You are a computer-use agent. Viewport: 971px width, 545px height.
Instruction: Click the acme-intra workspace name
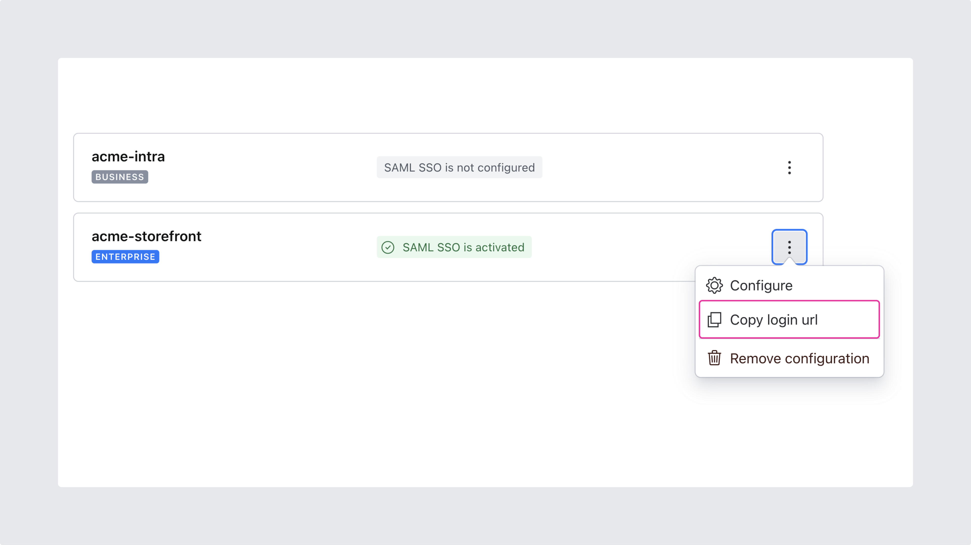coord(128,157)
